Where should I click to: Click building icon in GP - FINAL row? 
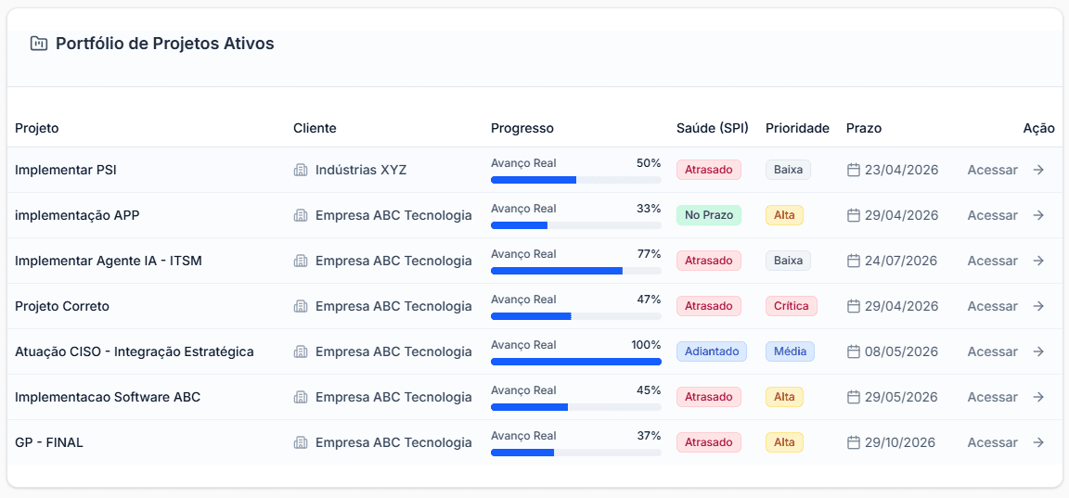[x=301, y=442]
